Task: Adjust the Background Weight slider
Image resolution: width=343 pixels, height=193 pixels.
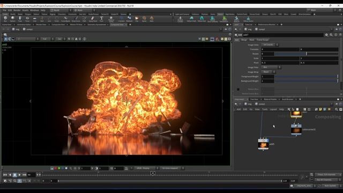Action: (x=306, y=81)
